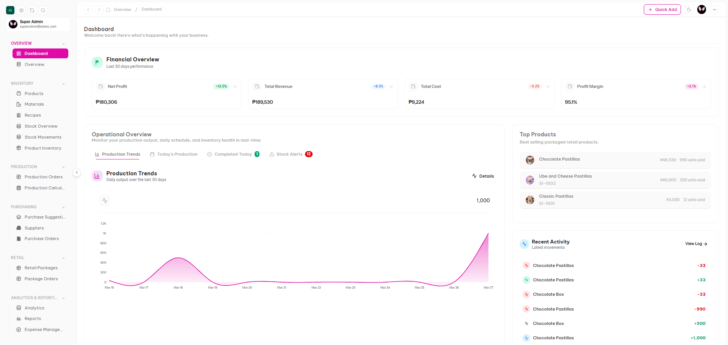The height and width of the screenshot is (345, 728).
Task: Collapse the Production sidebar section
Action: click(63, 167)
